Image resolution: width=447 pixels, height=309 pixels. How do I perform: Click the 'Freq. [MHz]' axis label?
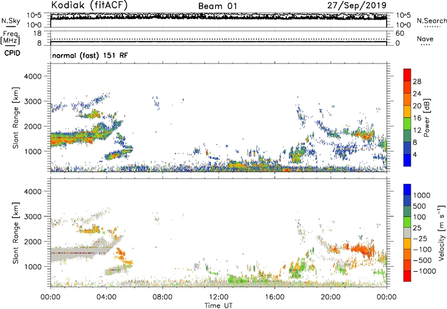(x=10, y=38)
